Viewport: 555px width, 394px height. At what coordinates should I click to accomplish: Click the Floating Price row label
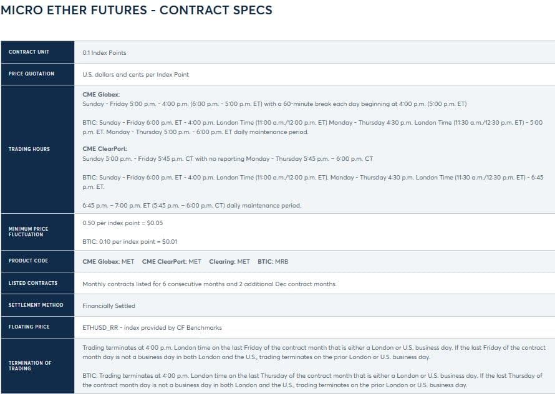29,327
